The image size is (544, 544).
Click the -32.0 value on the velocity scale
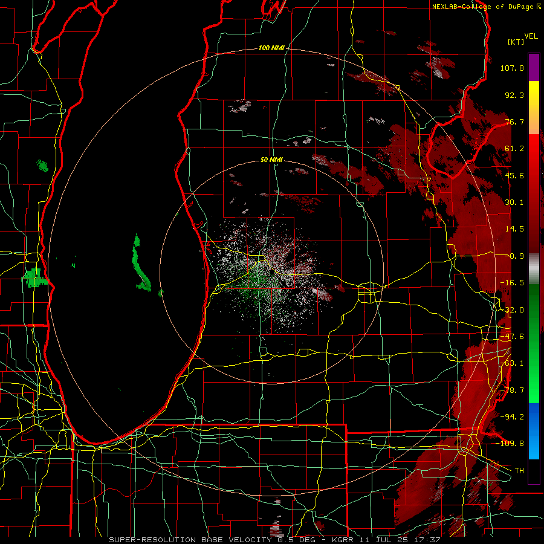pyautogui.click(x=512, y=310)
